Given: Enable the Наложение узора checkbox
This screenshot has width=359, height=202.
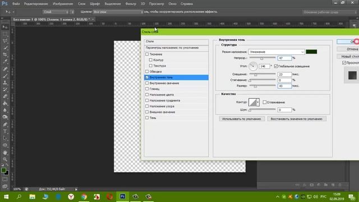Looking at the screenshot, I should [147, 106].
